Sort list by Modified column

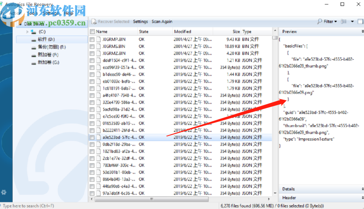point(183,31)
